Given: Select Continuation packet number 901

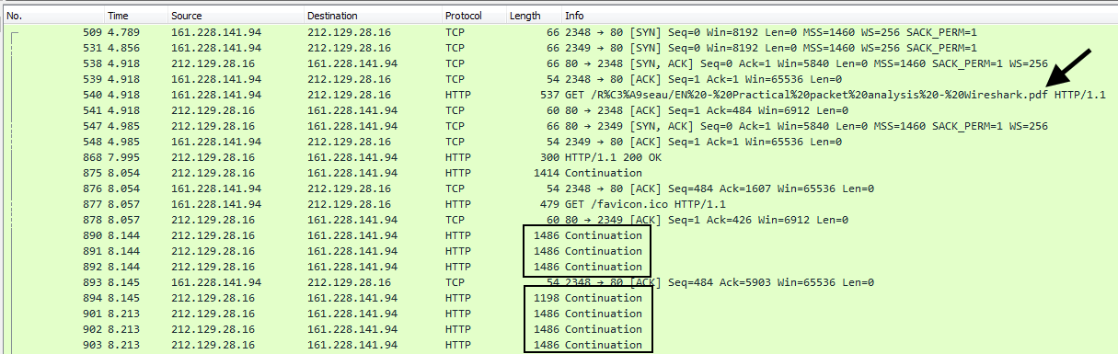Looking at the screenshot, I should coord(559,314).
